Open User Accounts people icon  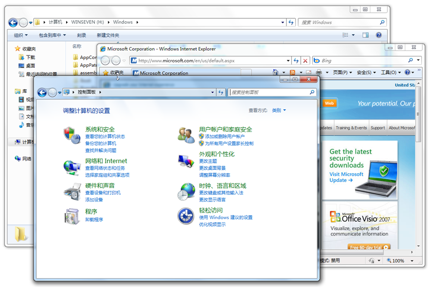tap(186, 135)
